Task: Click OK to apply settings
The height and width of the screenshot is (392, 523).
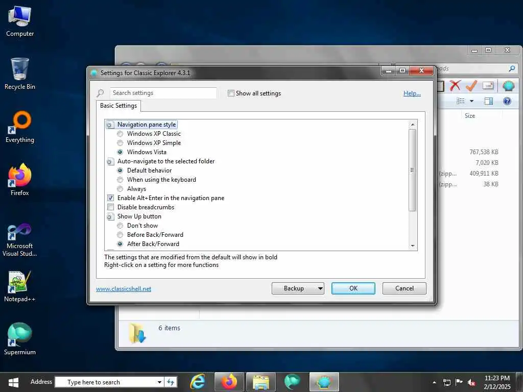Action: tap(353, 288)
